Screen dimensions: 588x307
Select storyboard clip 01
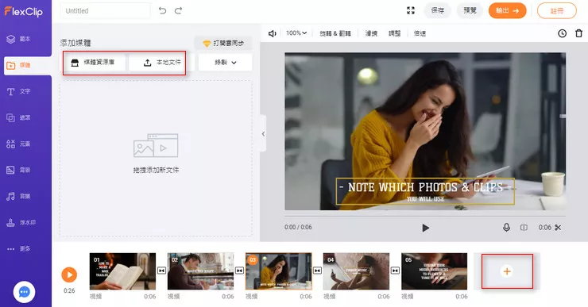click(x=122, y=271)
